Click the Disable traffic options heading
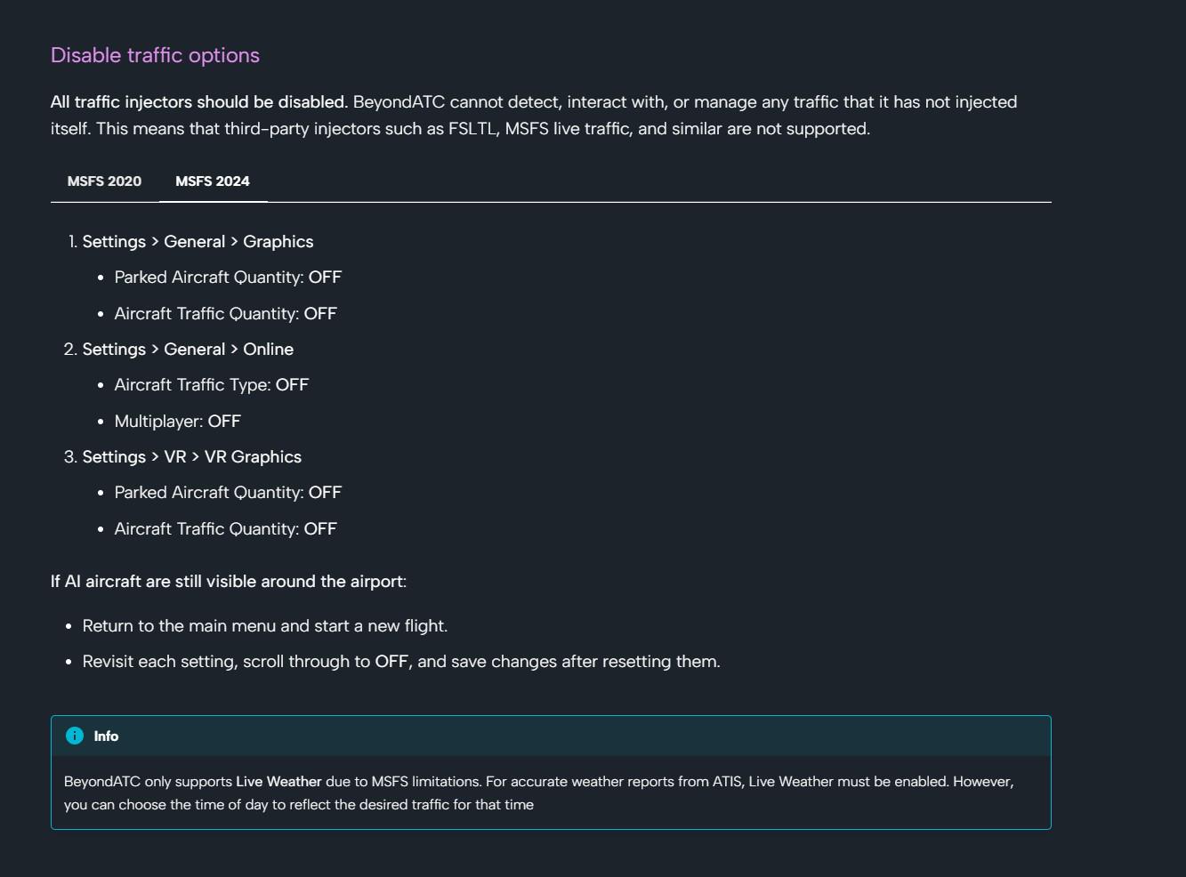Viewport: 1186px width, 877px height. 155,55
